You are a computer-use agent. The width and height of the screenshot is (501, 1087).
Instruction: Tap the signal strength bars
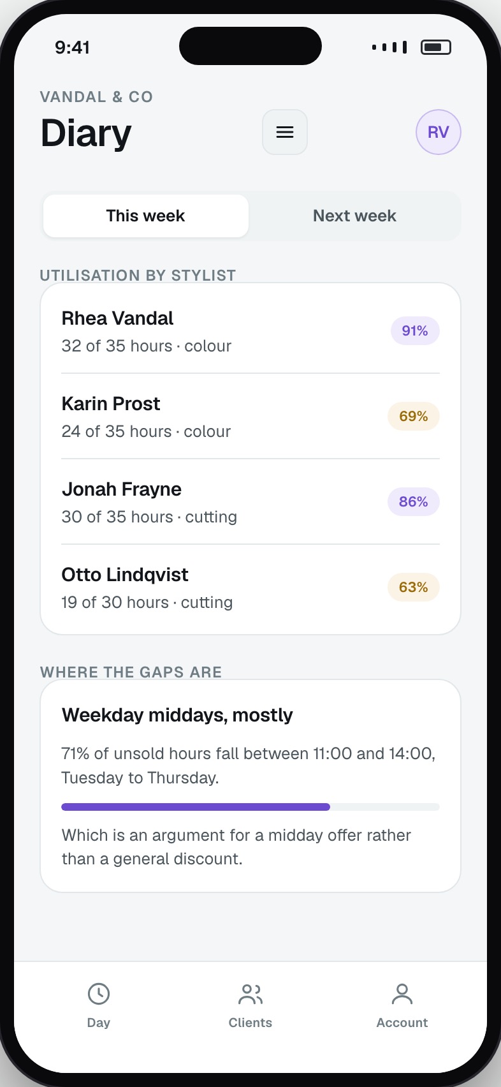click(x=389, y=47)
